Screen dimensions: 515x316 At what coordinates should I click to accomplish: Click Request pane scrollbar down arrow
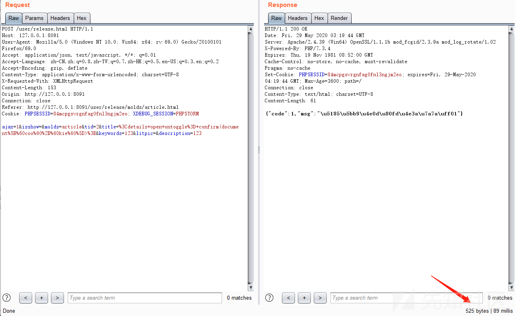[x=251, y=288]
